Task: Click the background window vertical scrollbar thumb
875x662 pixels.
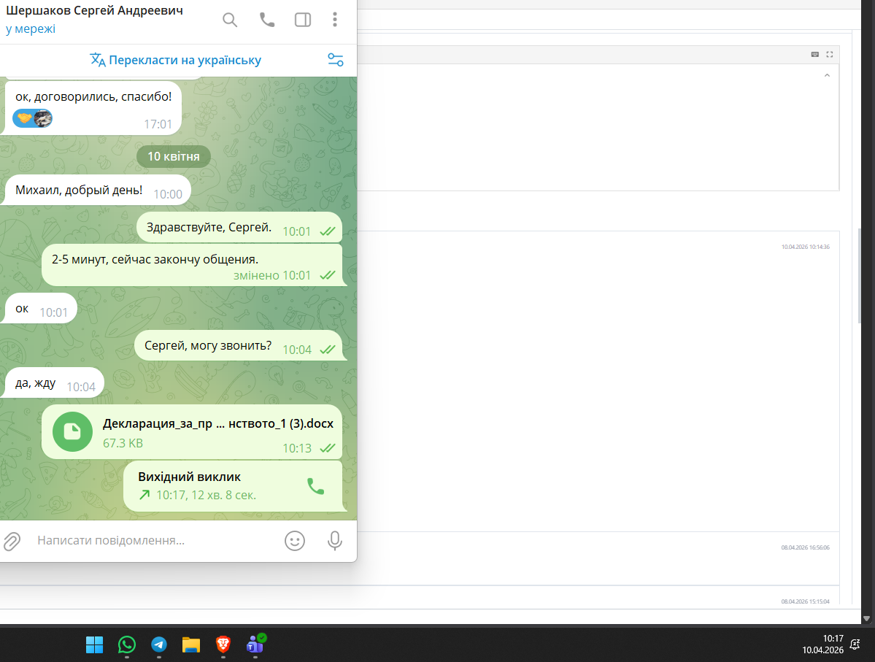Action: click(860, 276)
